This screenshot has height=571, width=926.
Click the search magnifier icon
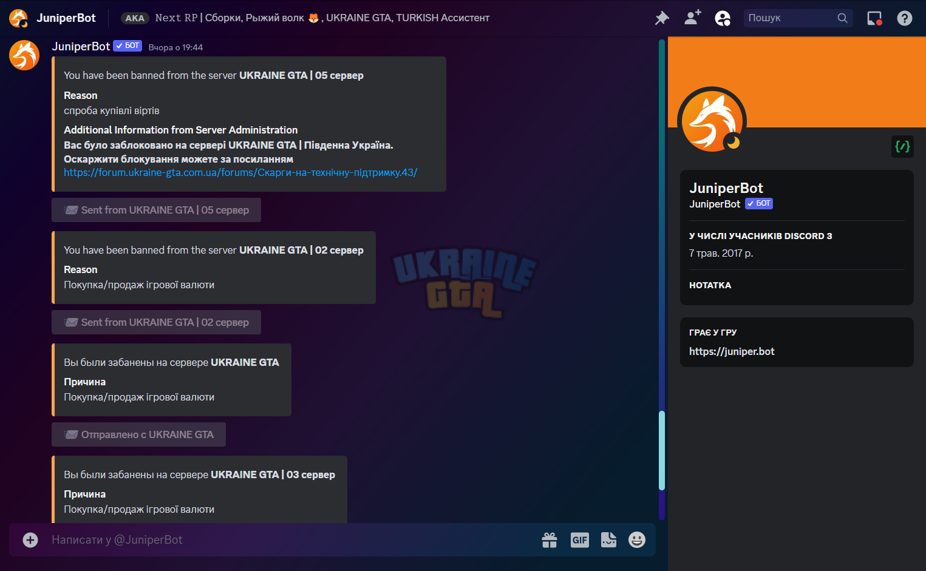(842, 18)
